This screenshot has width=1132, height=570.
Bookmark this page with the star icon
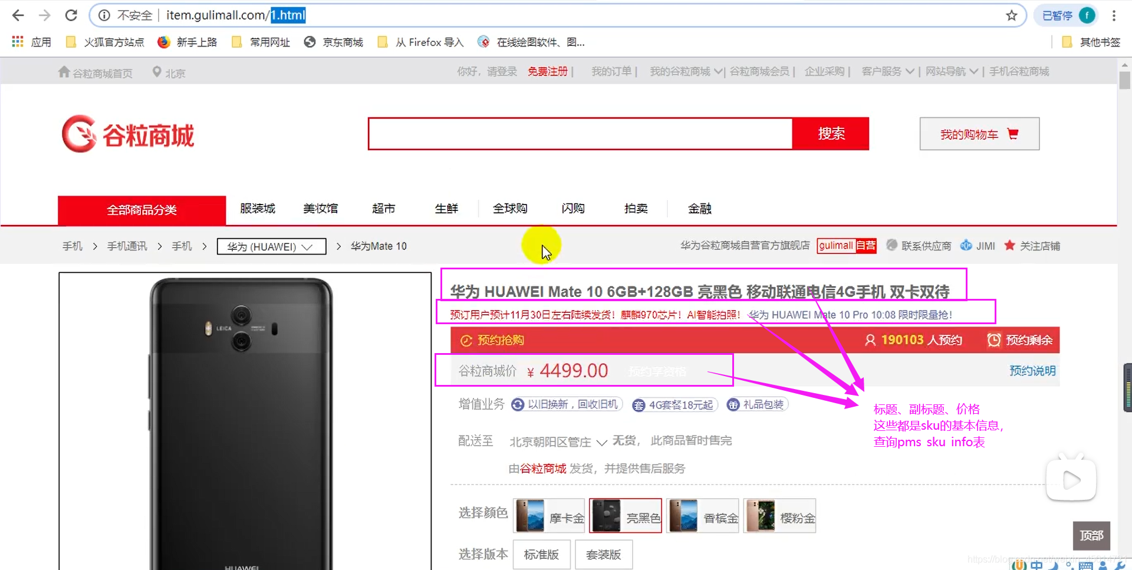click(1012, 15)
